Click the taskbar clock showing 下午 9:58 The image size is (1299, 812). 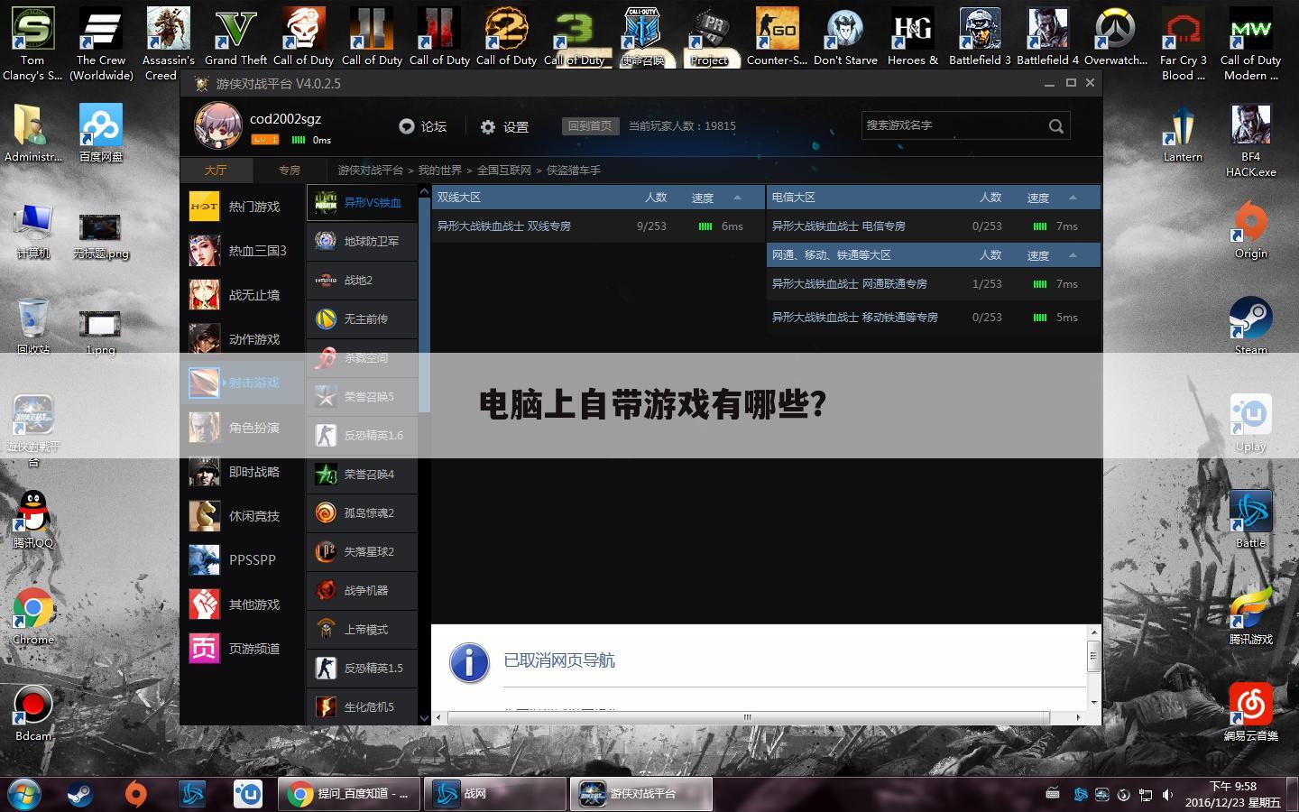1232,794
